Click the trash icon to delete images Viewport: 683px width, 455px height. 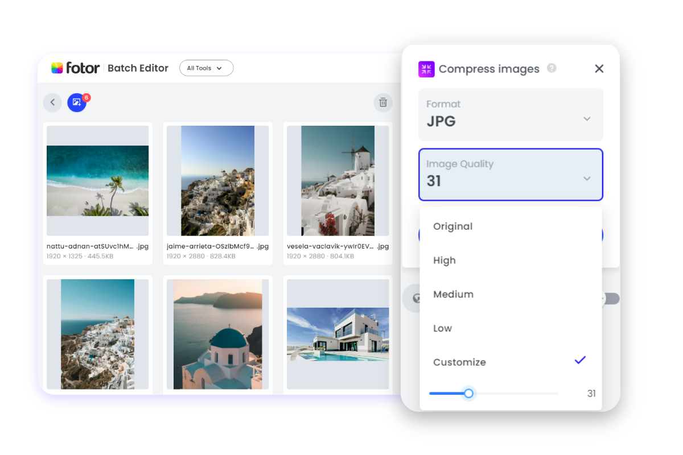(x=383, y=102)
